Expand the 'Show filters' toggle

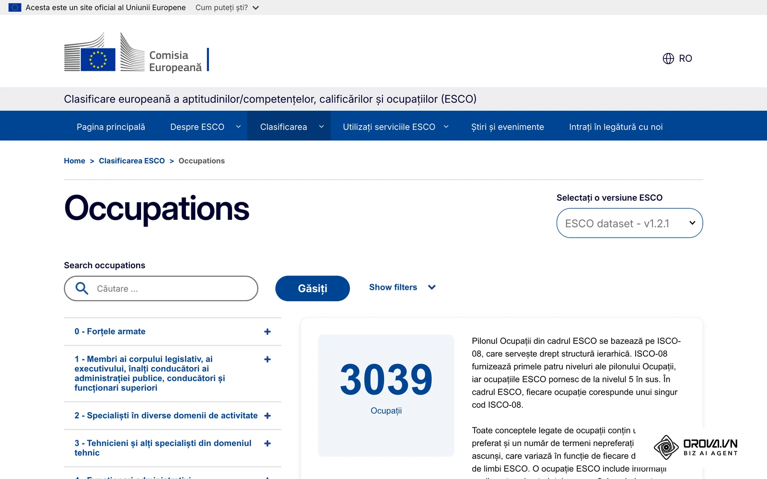402,287
